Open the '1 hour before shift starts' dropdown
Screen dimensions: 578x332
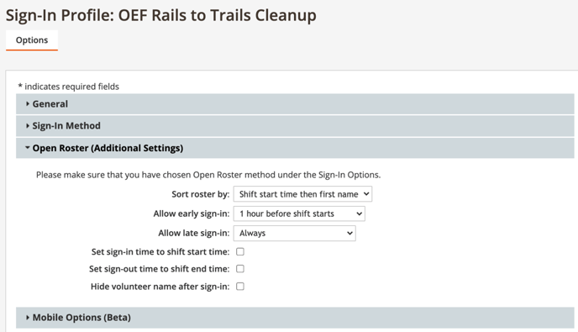(x=299, y=213)
